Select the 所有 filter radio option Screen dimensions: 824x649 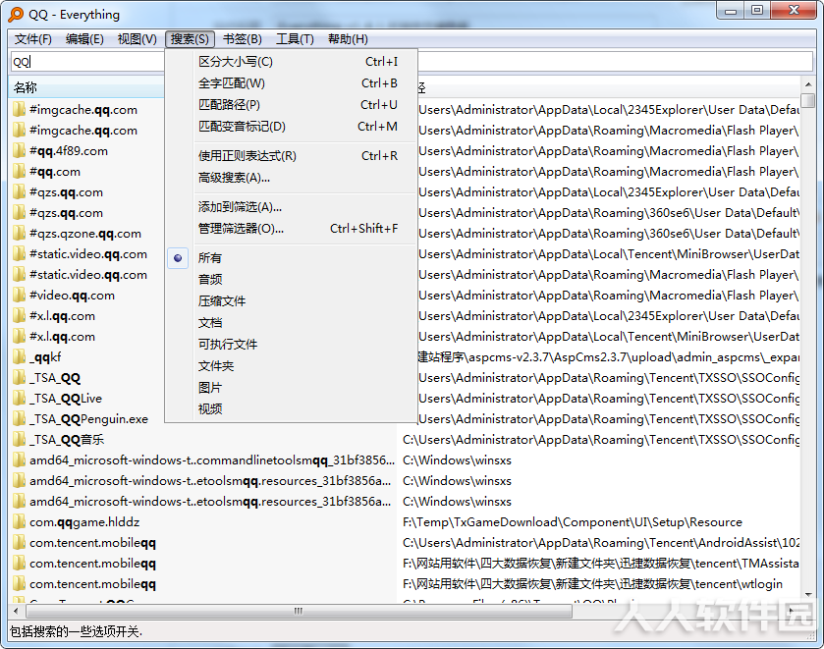(292, 258)
